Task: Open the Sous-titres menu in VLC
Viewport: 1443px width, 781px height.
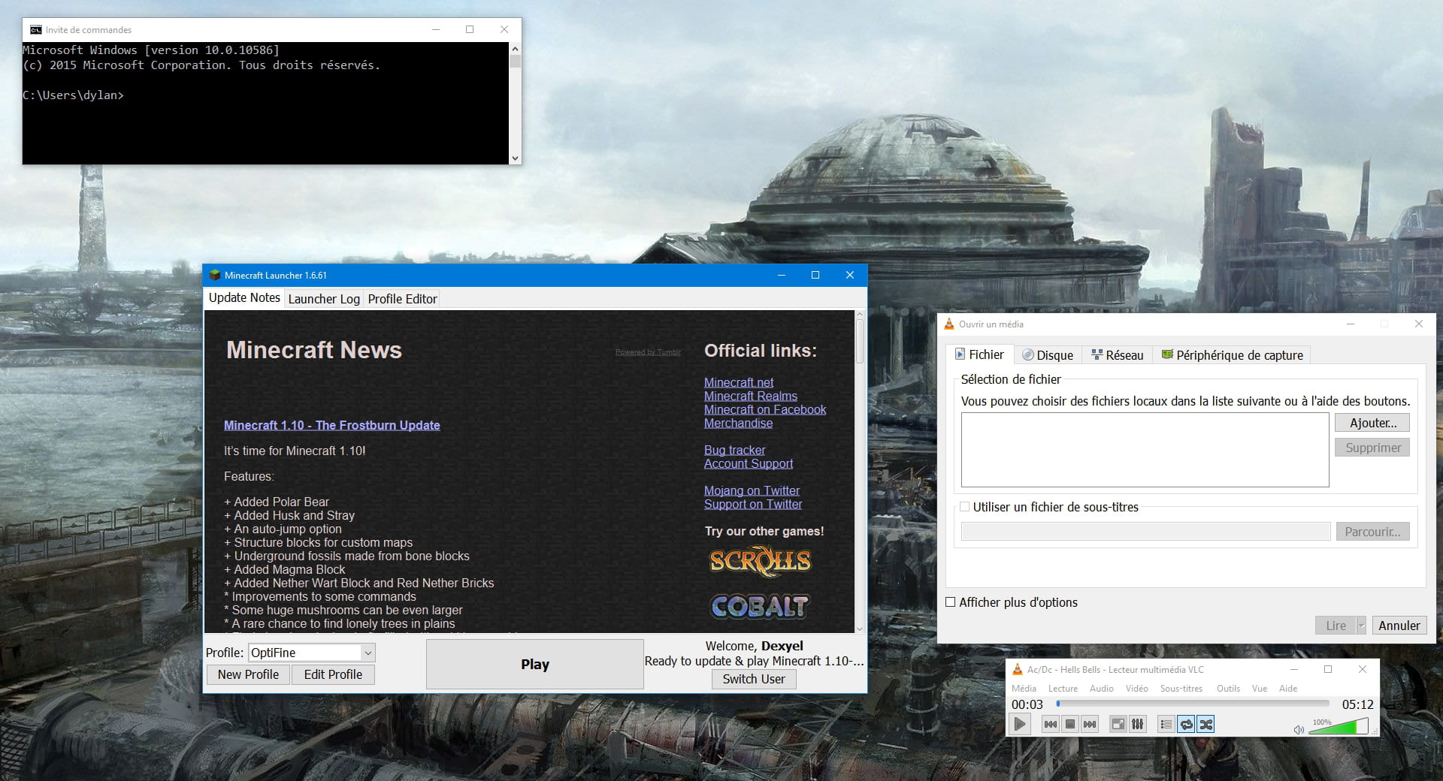Action: coord(1181,688)
